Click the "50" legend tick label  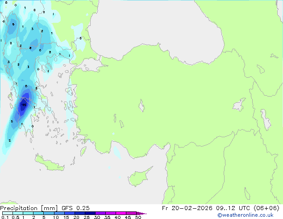point(138,217)
